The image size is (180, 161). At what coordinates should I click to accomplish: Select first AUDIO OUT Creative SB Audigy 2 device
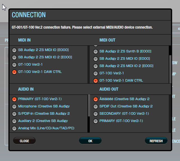click(96, 99)
